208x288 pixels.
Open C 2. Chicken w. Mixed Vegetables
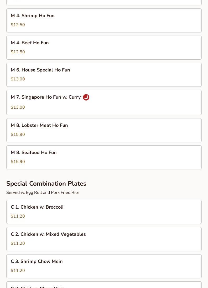coord(48,234)
